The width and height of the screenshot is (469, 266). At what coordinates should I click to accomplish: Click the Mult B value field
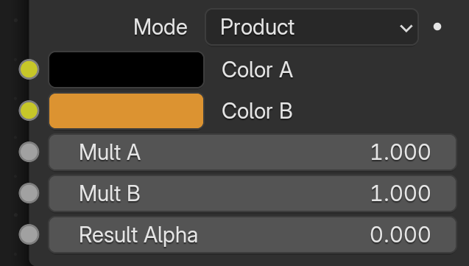(x=253, y=194)
